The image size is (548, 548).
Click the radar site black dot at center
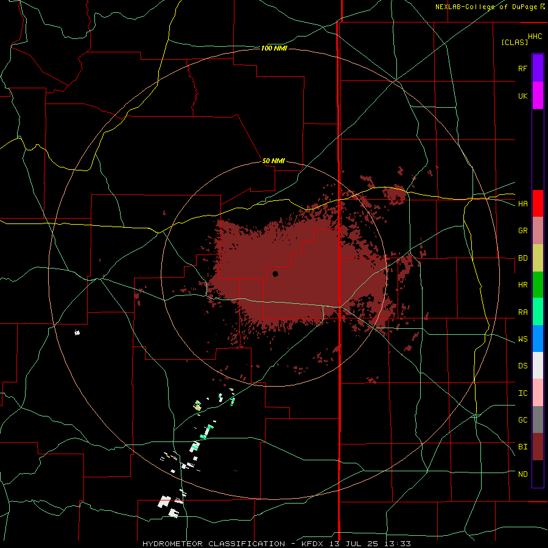tap(275, 273)
